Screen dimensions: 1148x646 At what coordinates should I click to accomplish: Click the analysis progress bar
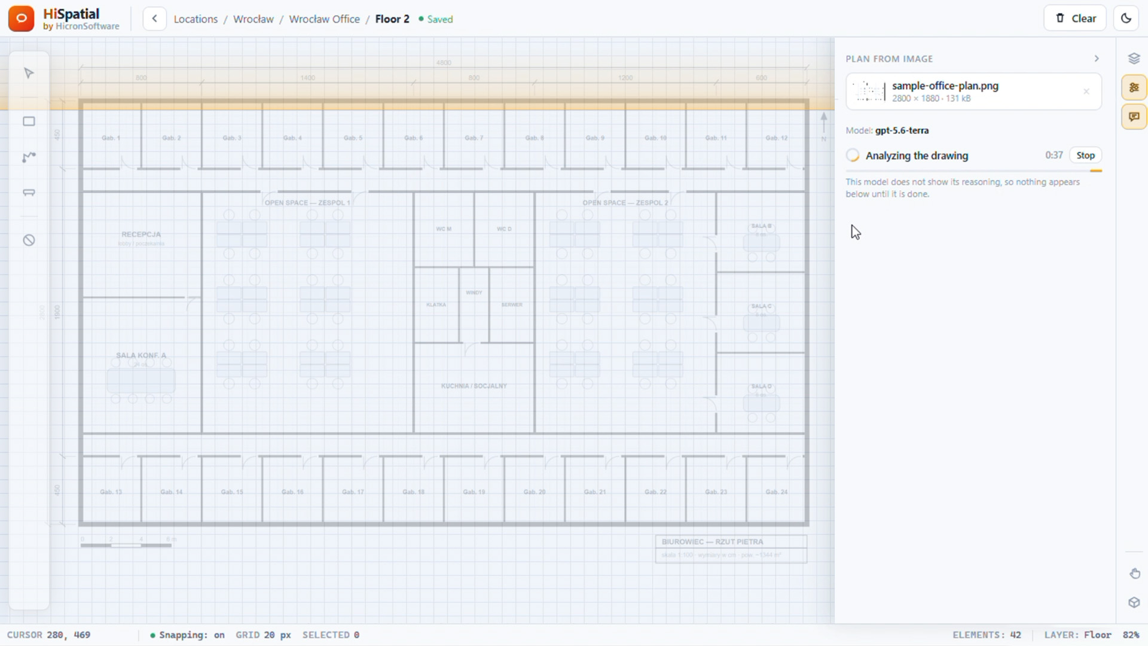pyautogui.click(x=973, y=171)
